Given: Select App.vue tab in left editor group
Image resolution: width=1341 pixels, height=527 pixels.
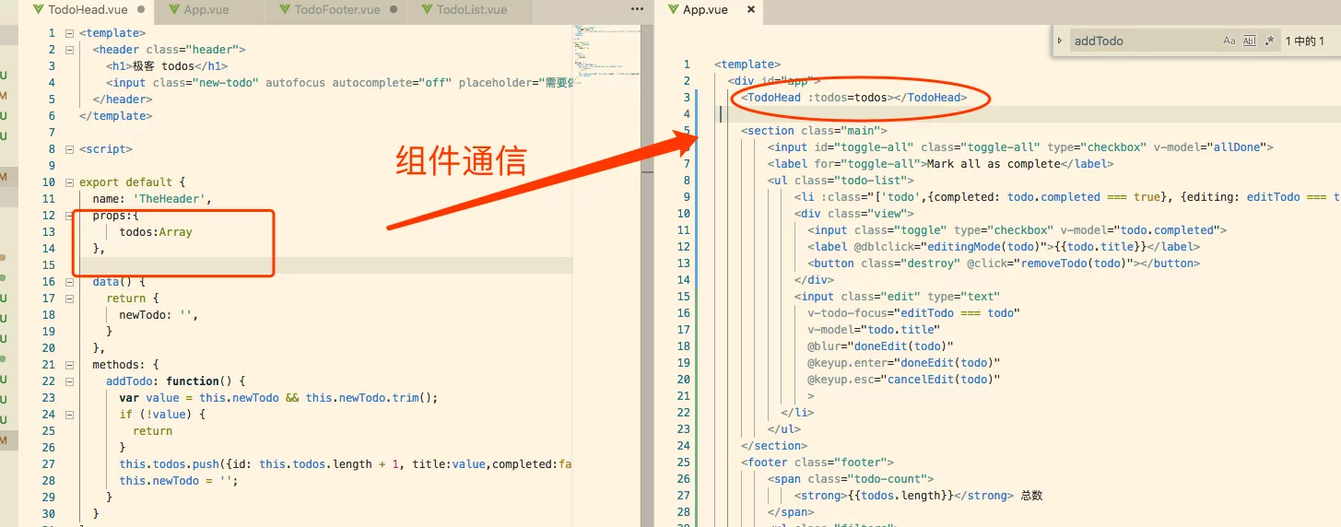Looking at the screenshot, I should point(206,10).
